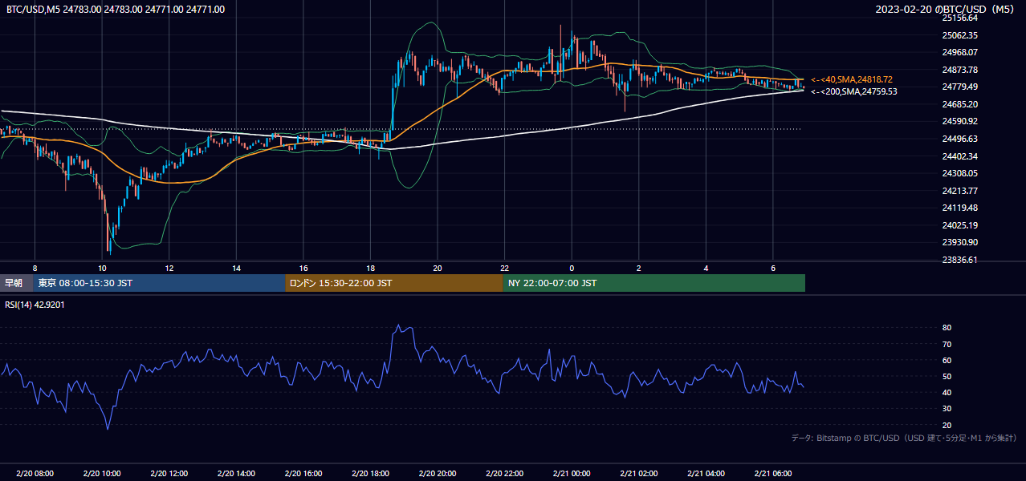Click the 2/21 00:00 date axis label
The width and height of the screenshot is (1026, 481).
(x=572, y=473)
